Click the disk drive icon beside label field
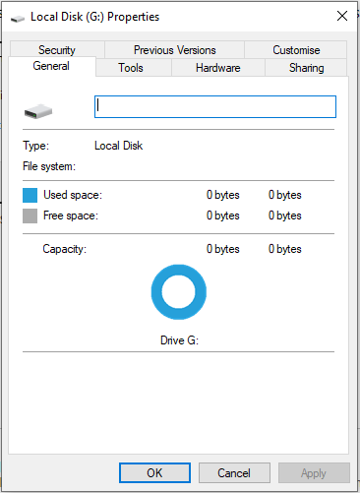Viewport: 360px width, 493px height. click(x=38, y=111)
